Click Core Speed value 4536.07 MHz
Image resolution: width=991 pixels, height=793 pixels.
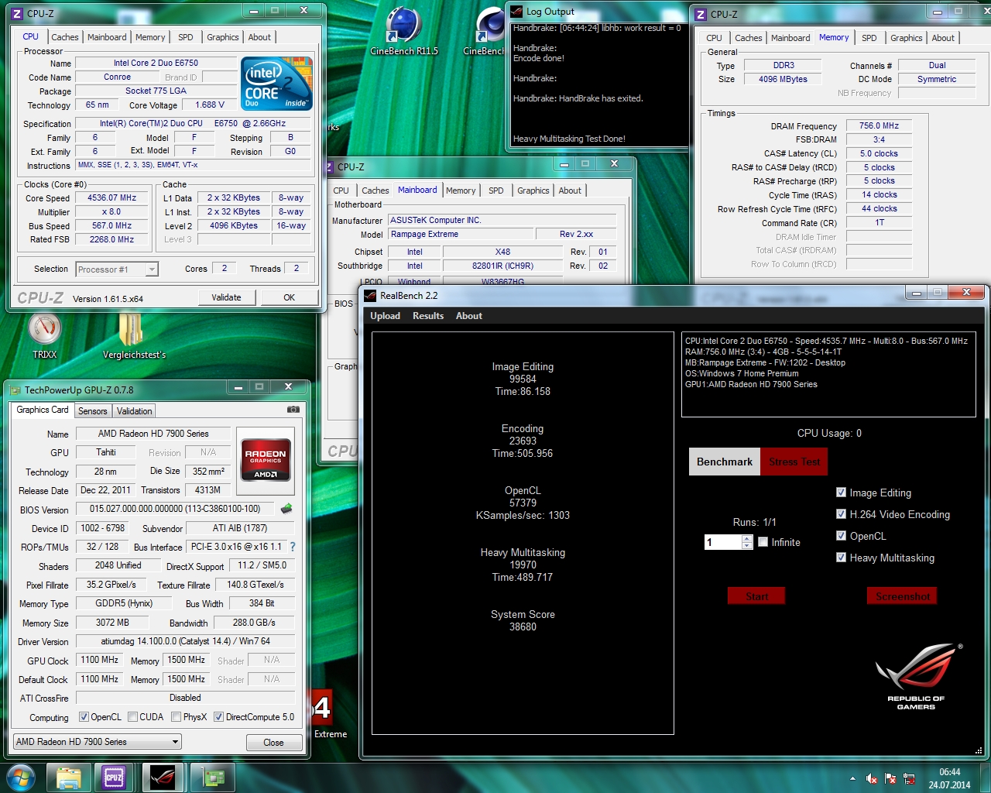coord(111,197)
